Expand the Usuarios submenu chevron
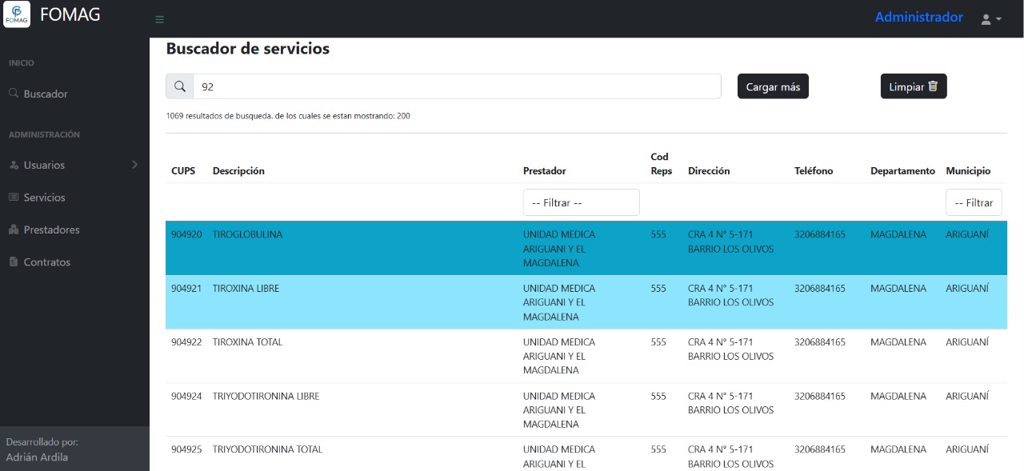1024x471 pixels. click(x=136, y=165)
